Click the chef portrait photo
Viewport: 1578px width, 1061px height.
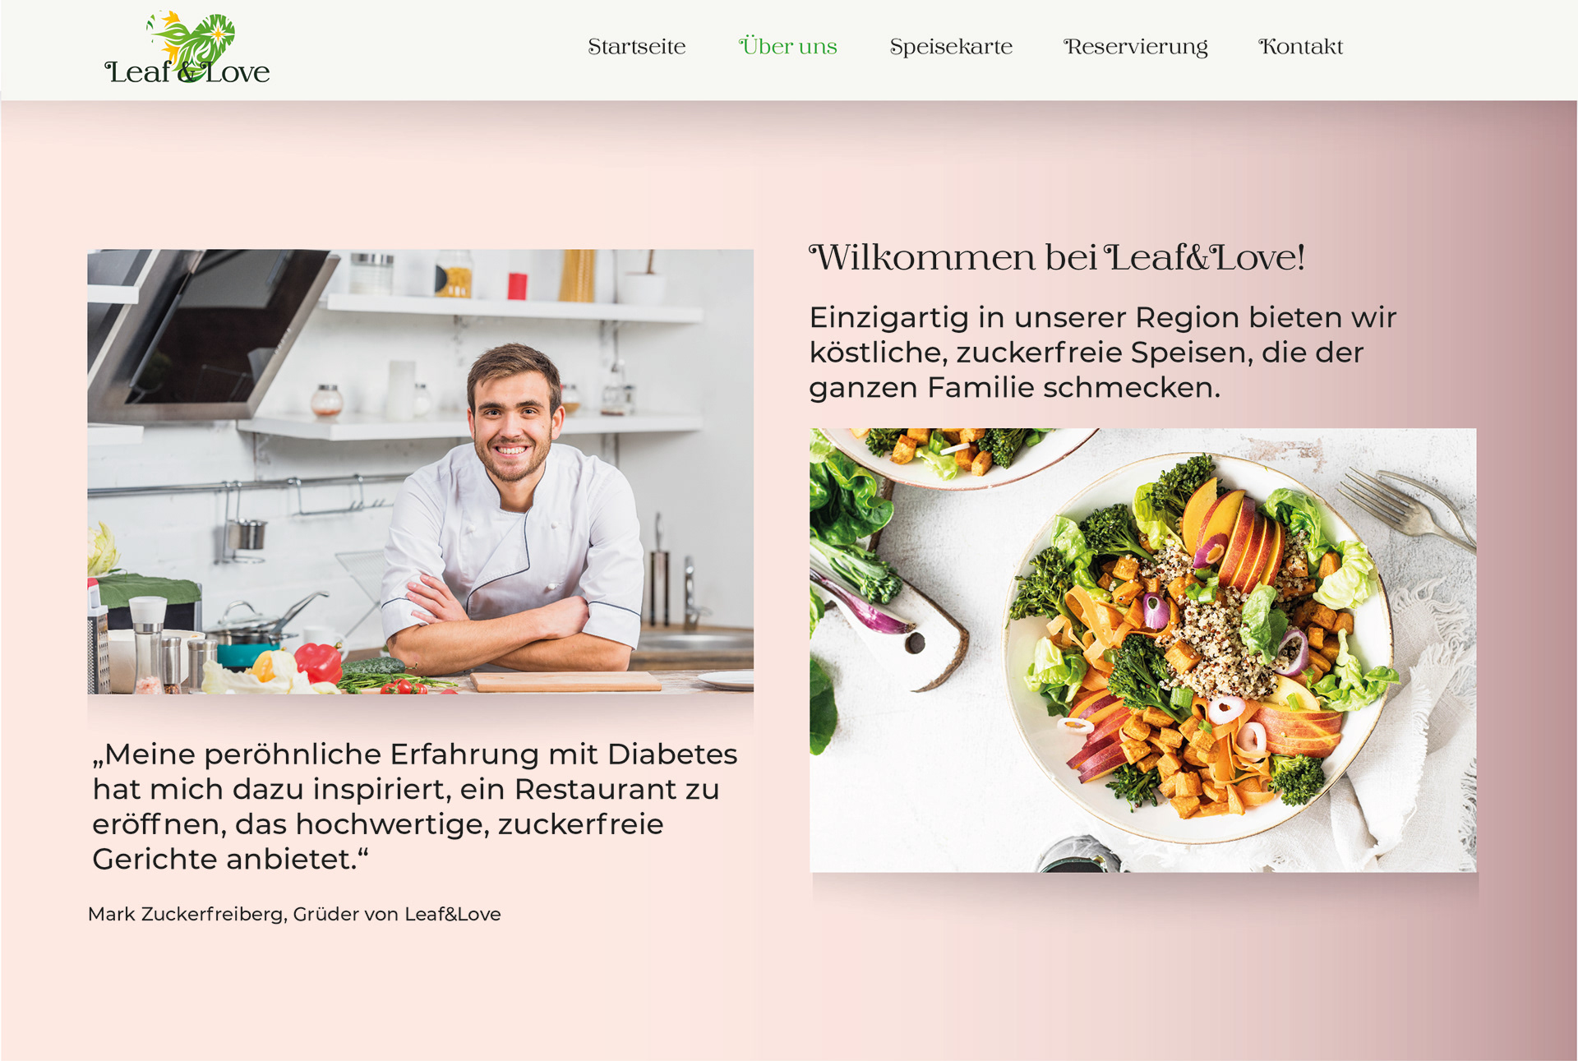coord(421,472)
